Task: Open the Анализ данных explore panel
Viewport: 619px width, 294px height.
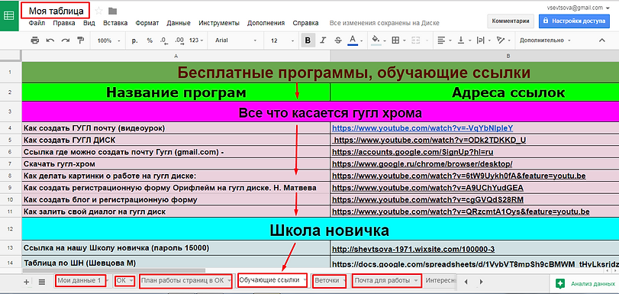Action: click(x=585, y=283)
